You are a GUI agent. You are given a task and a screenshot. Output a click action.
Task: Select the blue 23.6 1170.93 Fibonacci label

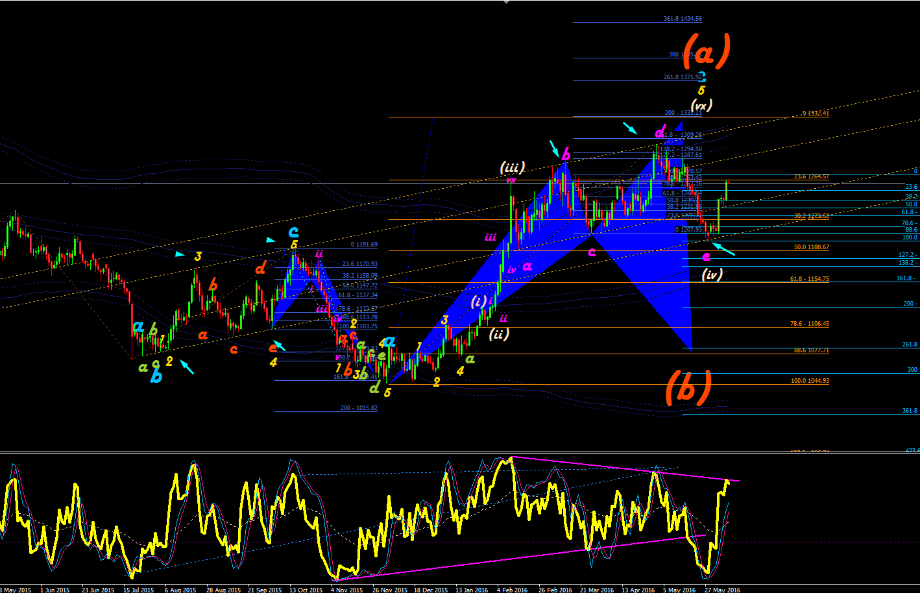[360, 264]
